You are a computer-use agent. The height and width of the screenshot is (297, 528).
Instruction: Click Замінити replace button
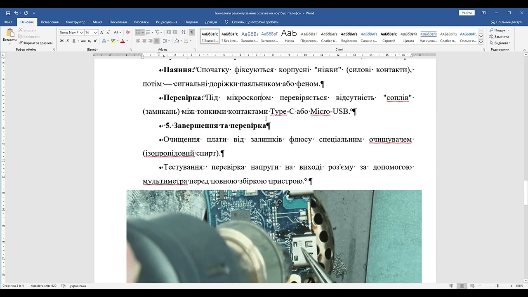499,37
